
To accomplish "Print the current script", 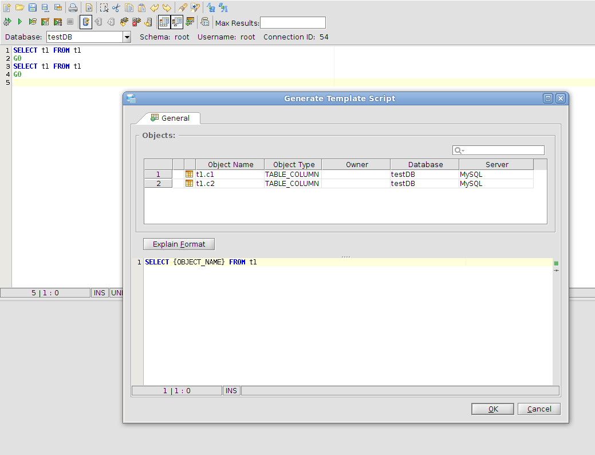I will 73,7.
